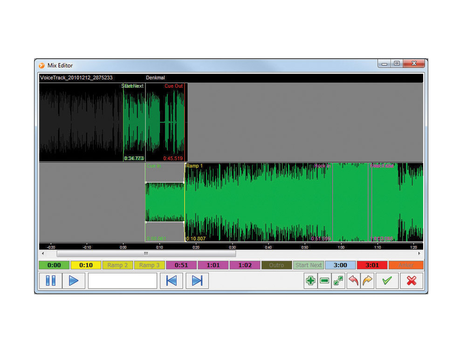The image size is (466, 353).
Task: Jump to the previous marker
Action: click(x=171, y=281)
